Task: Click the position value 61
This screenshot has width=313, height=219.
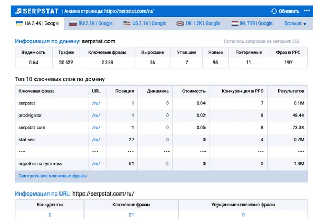Action: click(x=131, y=164)
